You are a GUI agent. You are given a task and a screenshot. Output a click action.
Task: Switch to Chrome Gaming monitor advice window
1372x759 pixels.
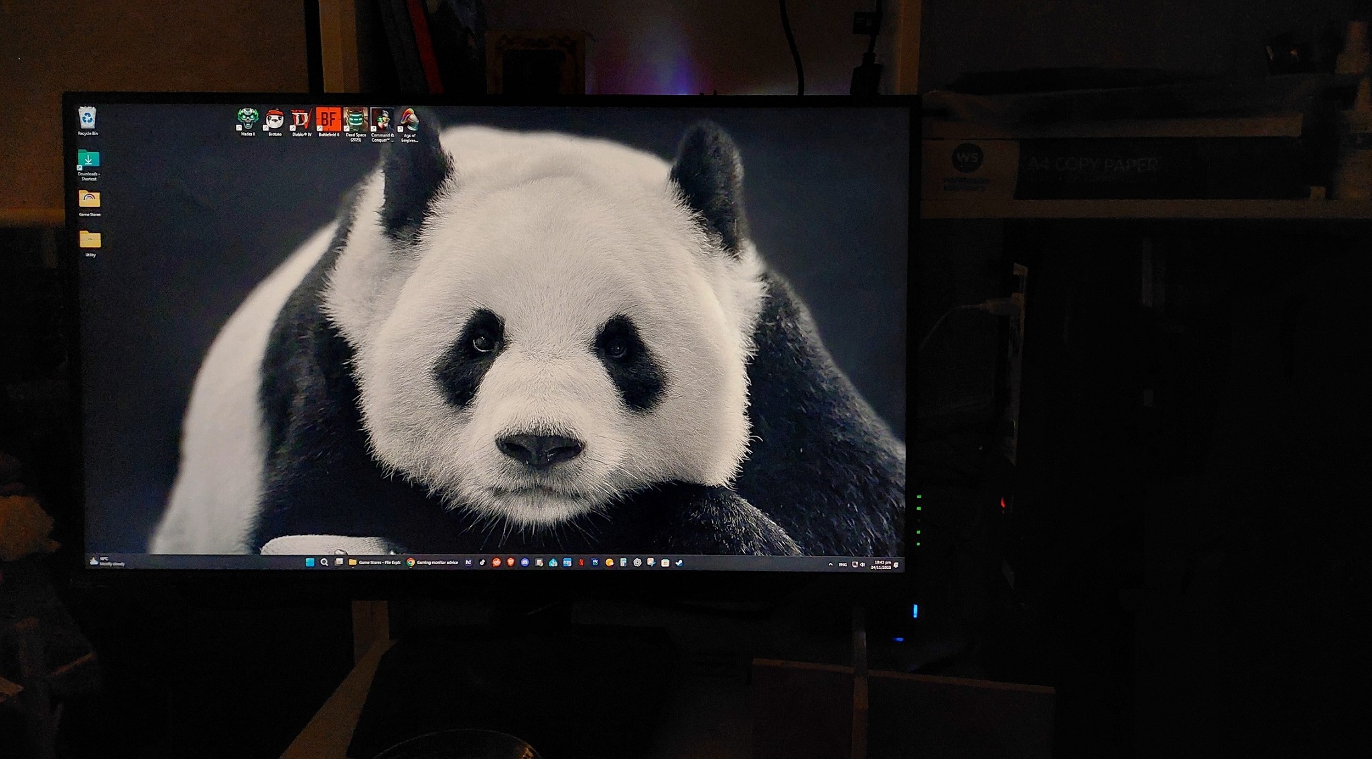[433, 562]
